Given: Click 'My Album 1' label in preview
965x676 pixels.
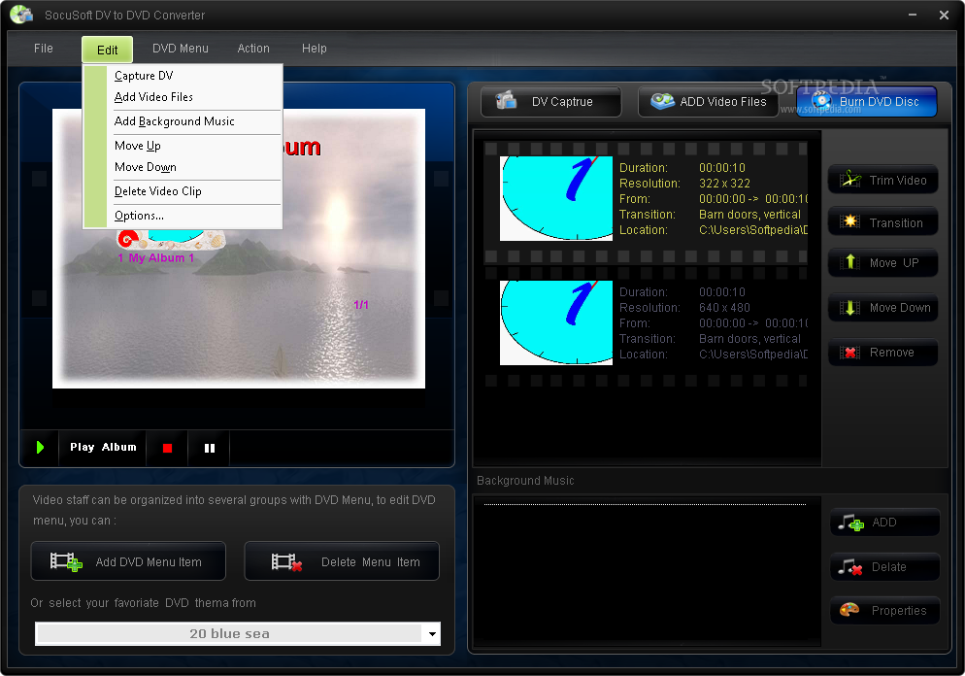Looking at the screenshot, I should click(x=155, y=258).
